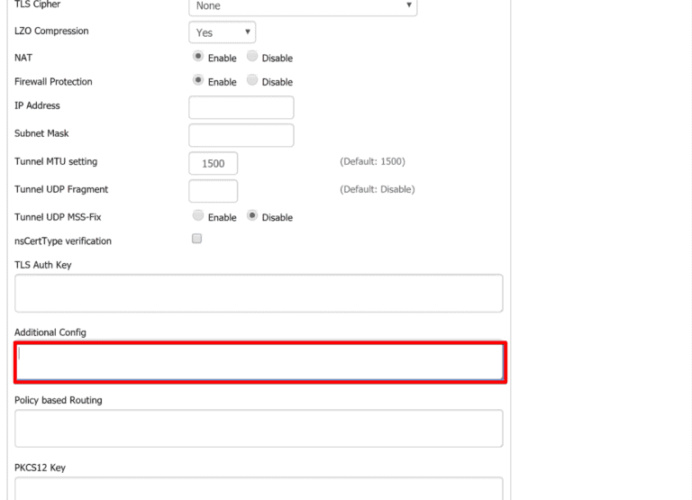This screenshot has height=500, width=692.
Task: Open the TLS Cipher dropdown
Action: 303,6
